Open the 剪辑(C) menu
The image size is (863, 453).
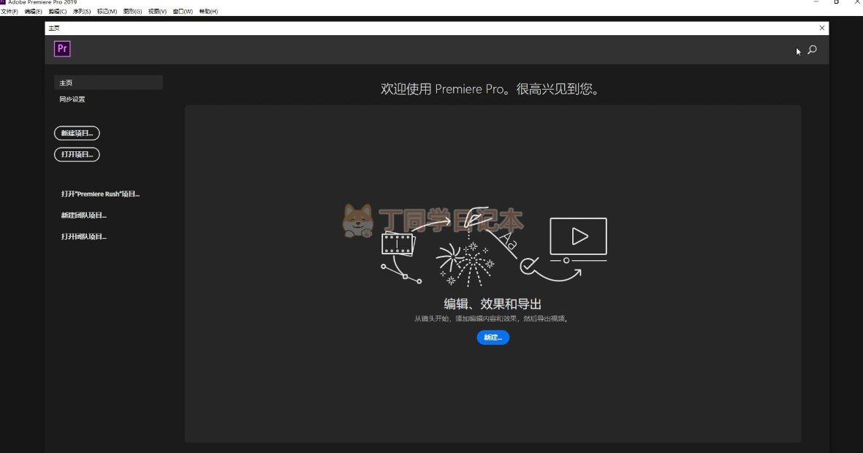tap(58, 12)
